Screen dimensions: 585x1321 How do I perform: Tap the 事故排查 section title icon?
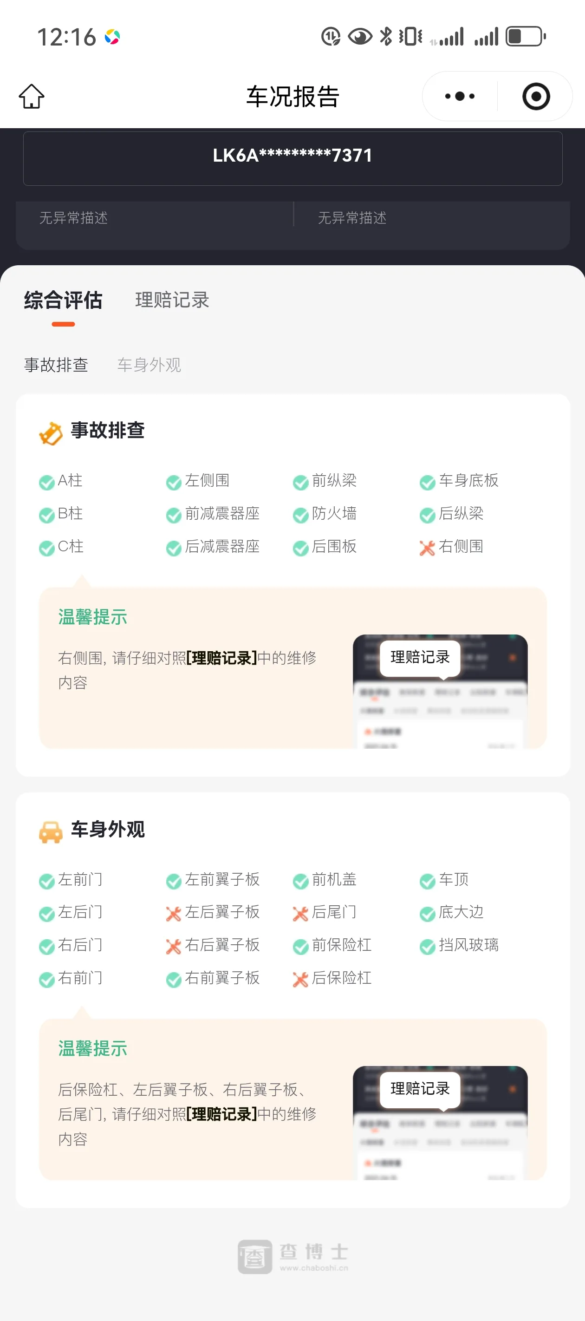(x=51, y=433)
